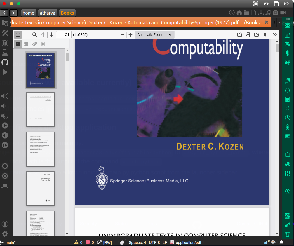Click the crossed-out eye icon in title bar

(286, 4)
